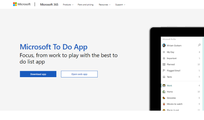Open the My Day list label

170,52
